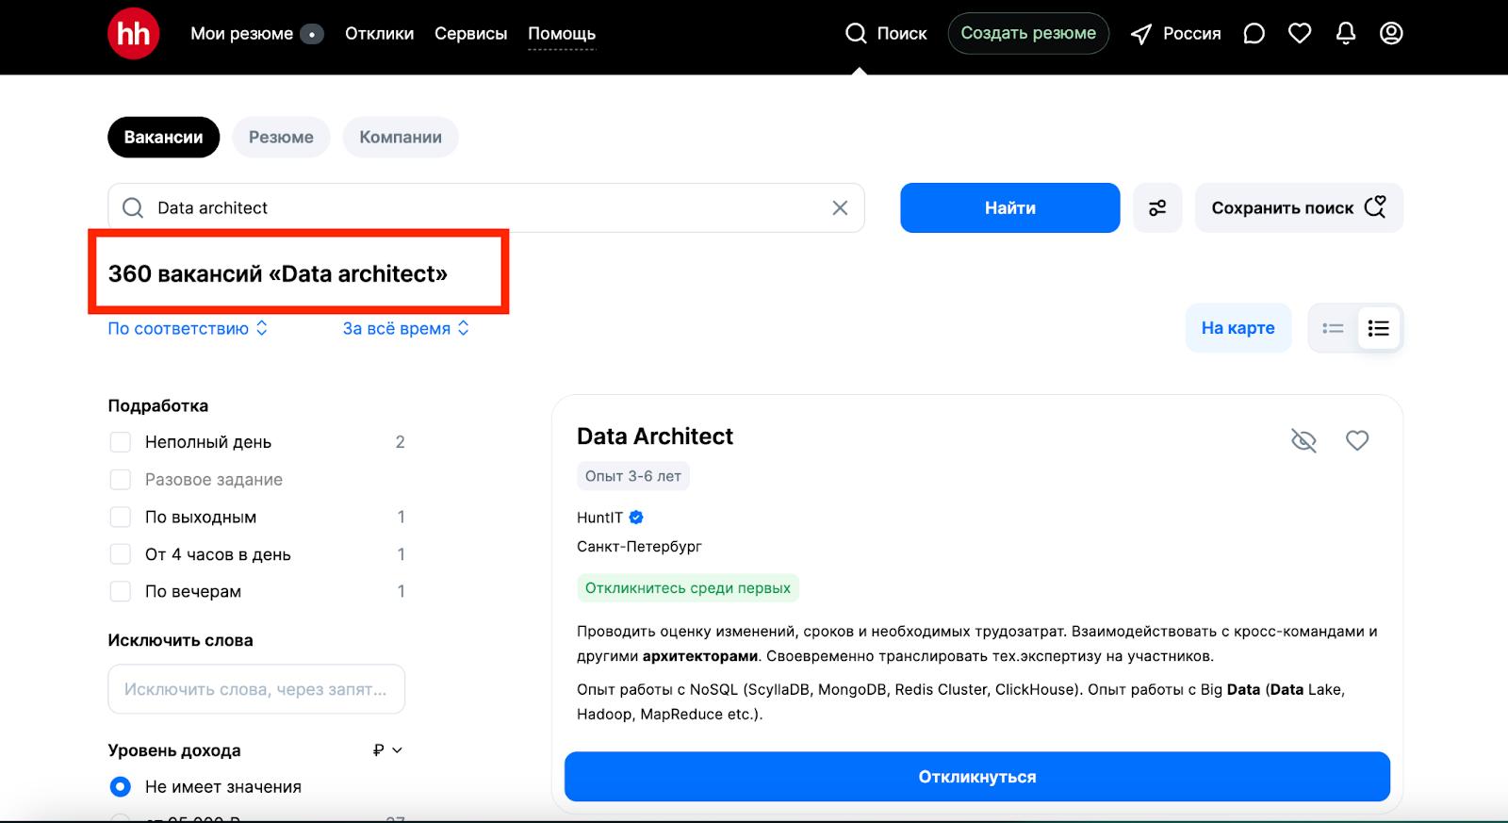Open advanced search filters icon
The image size is (1508, 823).
point(1157,207)
